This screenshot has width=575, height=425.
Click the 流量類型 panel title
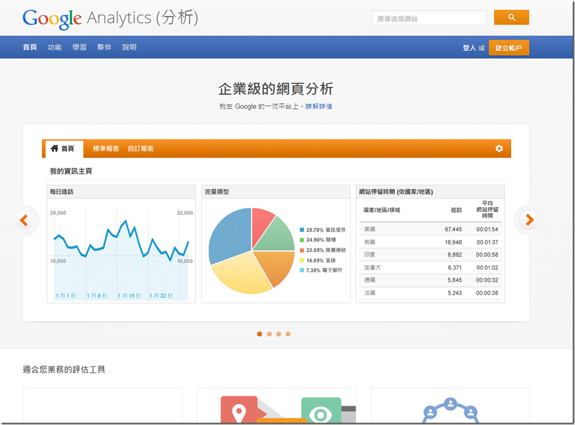coord(216,192)
